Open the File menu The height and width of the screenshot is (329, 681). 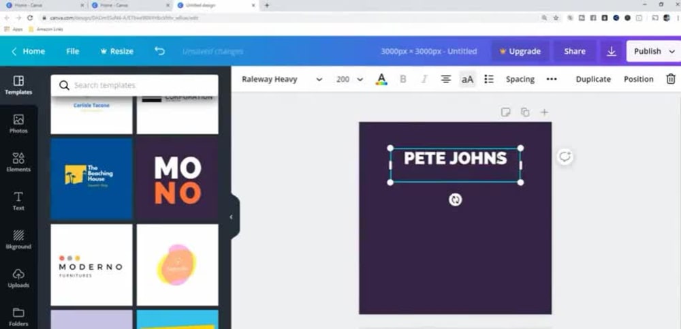pyautogui.click(x=73, y=51)
